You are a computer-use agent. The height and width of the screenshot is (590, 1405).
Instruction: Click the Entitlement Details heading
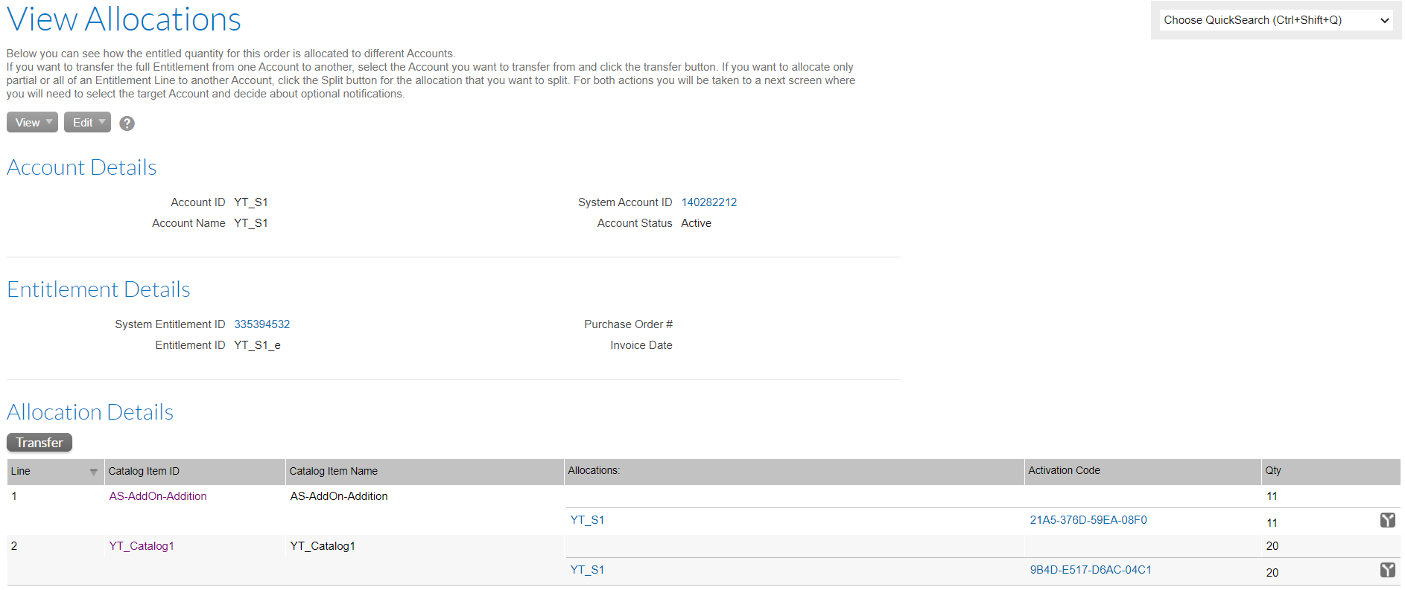(x=98, y=289)
